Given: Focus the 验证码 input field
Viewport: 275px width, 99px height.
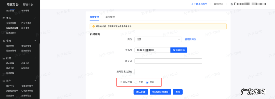Looking at the screenshot, I should (168, 61).
